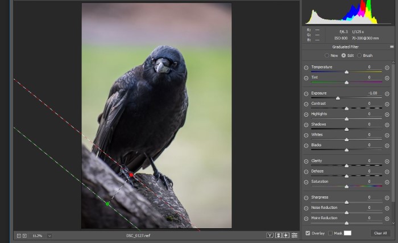Open the Graduated Filter panel menu
Screen dimensions: 398x243
pyautogui.click(x=392, y=47)
